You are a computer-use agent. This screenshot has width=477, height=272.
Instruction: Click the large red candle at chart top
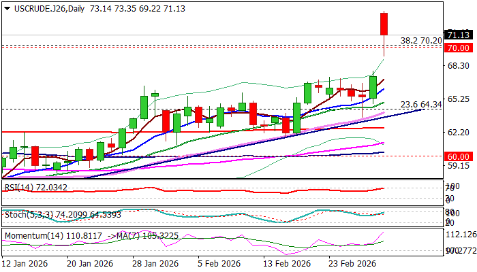point(384,24)
